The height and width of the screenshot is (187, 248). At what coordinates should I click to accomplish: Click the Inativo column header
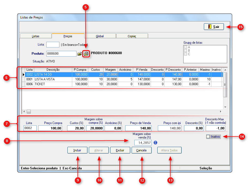point(216,70)
